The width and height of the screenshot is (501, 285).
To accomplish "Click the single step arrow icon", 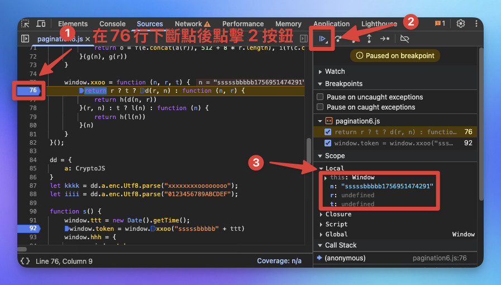I will (385, 39).
